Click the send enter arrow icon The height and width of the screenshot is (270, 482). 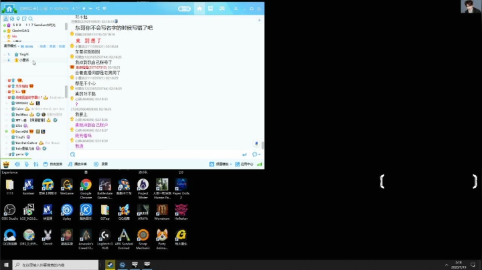coord(244,154)
